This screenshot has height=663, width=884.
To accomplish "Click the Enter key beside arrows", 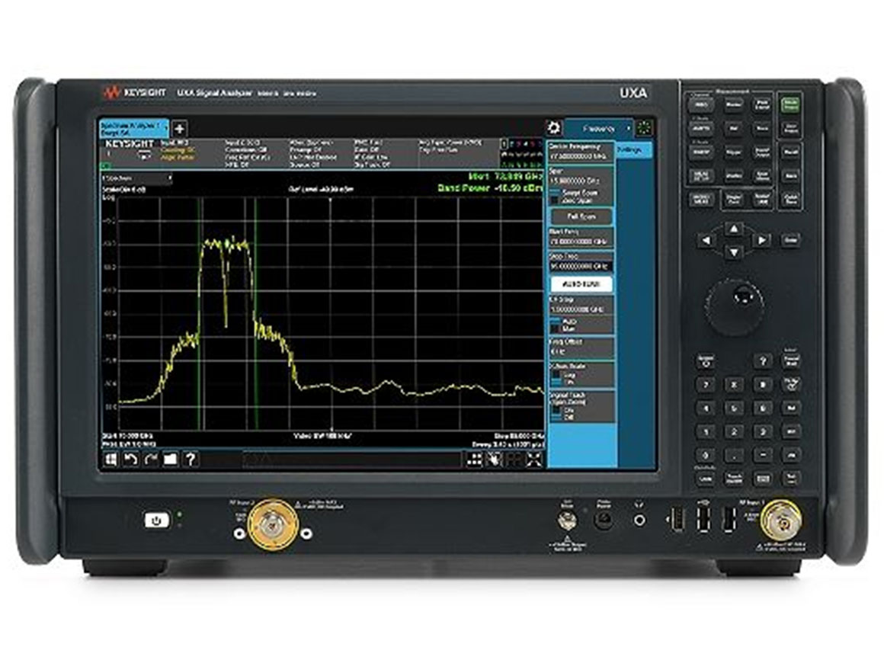I will (790, 240).
